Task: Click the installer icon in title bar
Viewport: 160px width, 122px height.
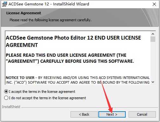Action: [x=4, y=4]
